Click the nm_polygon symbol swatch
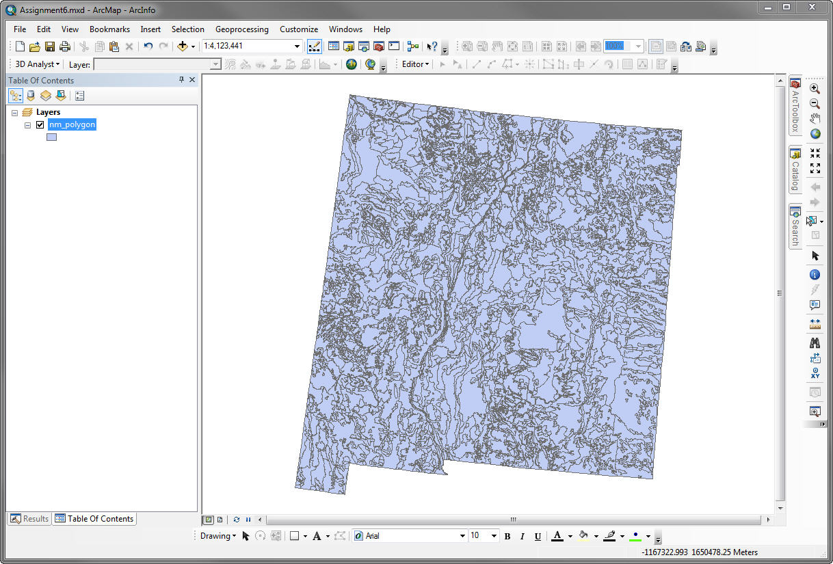The image size is (833, 564). [51, 137]
